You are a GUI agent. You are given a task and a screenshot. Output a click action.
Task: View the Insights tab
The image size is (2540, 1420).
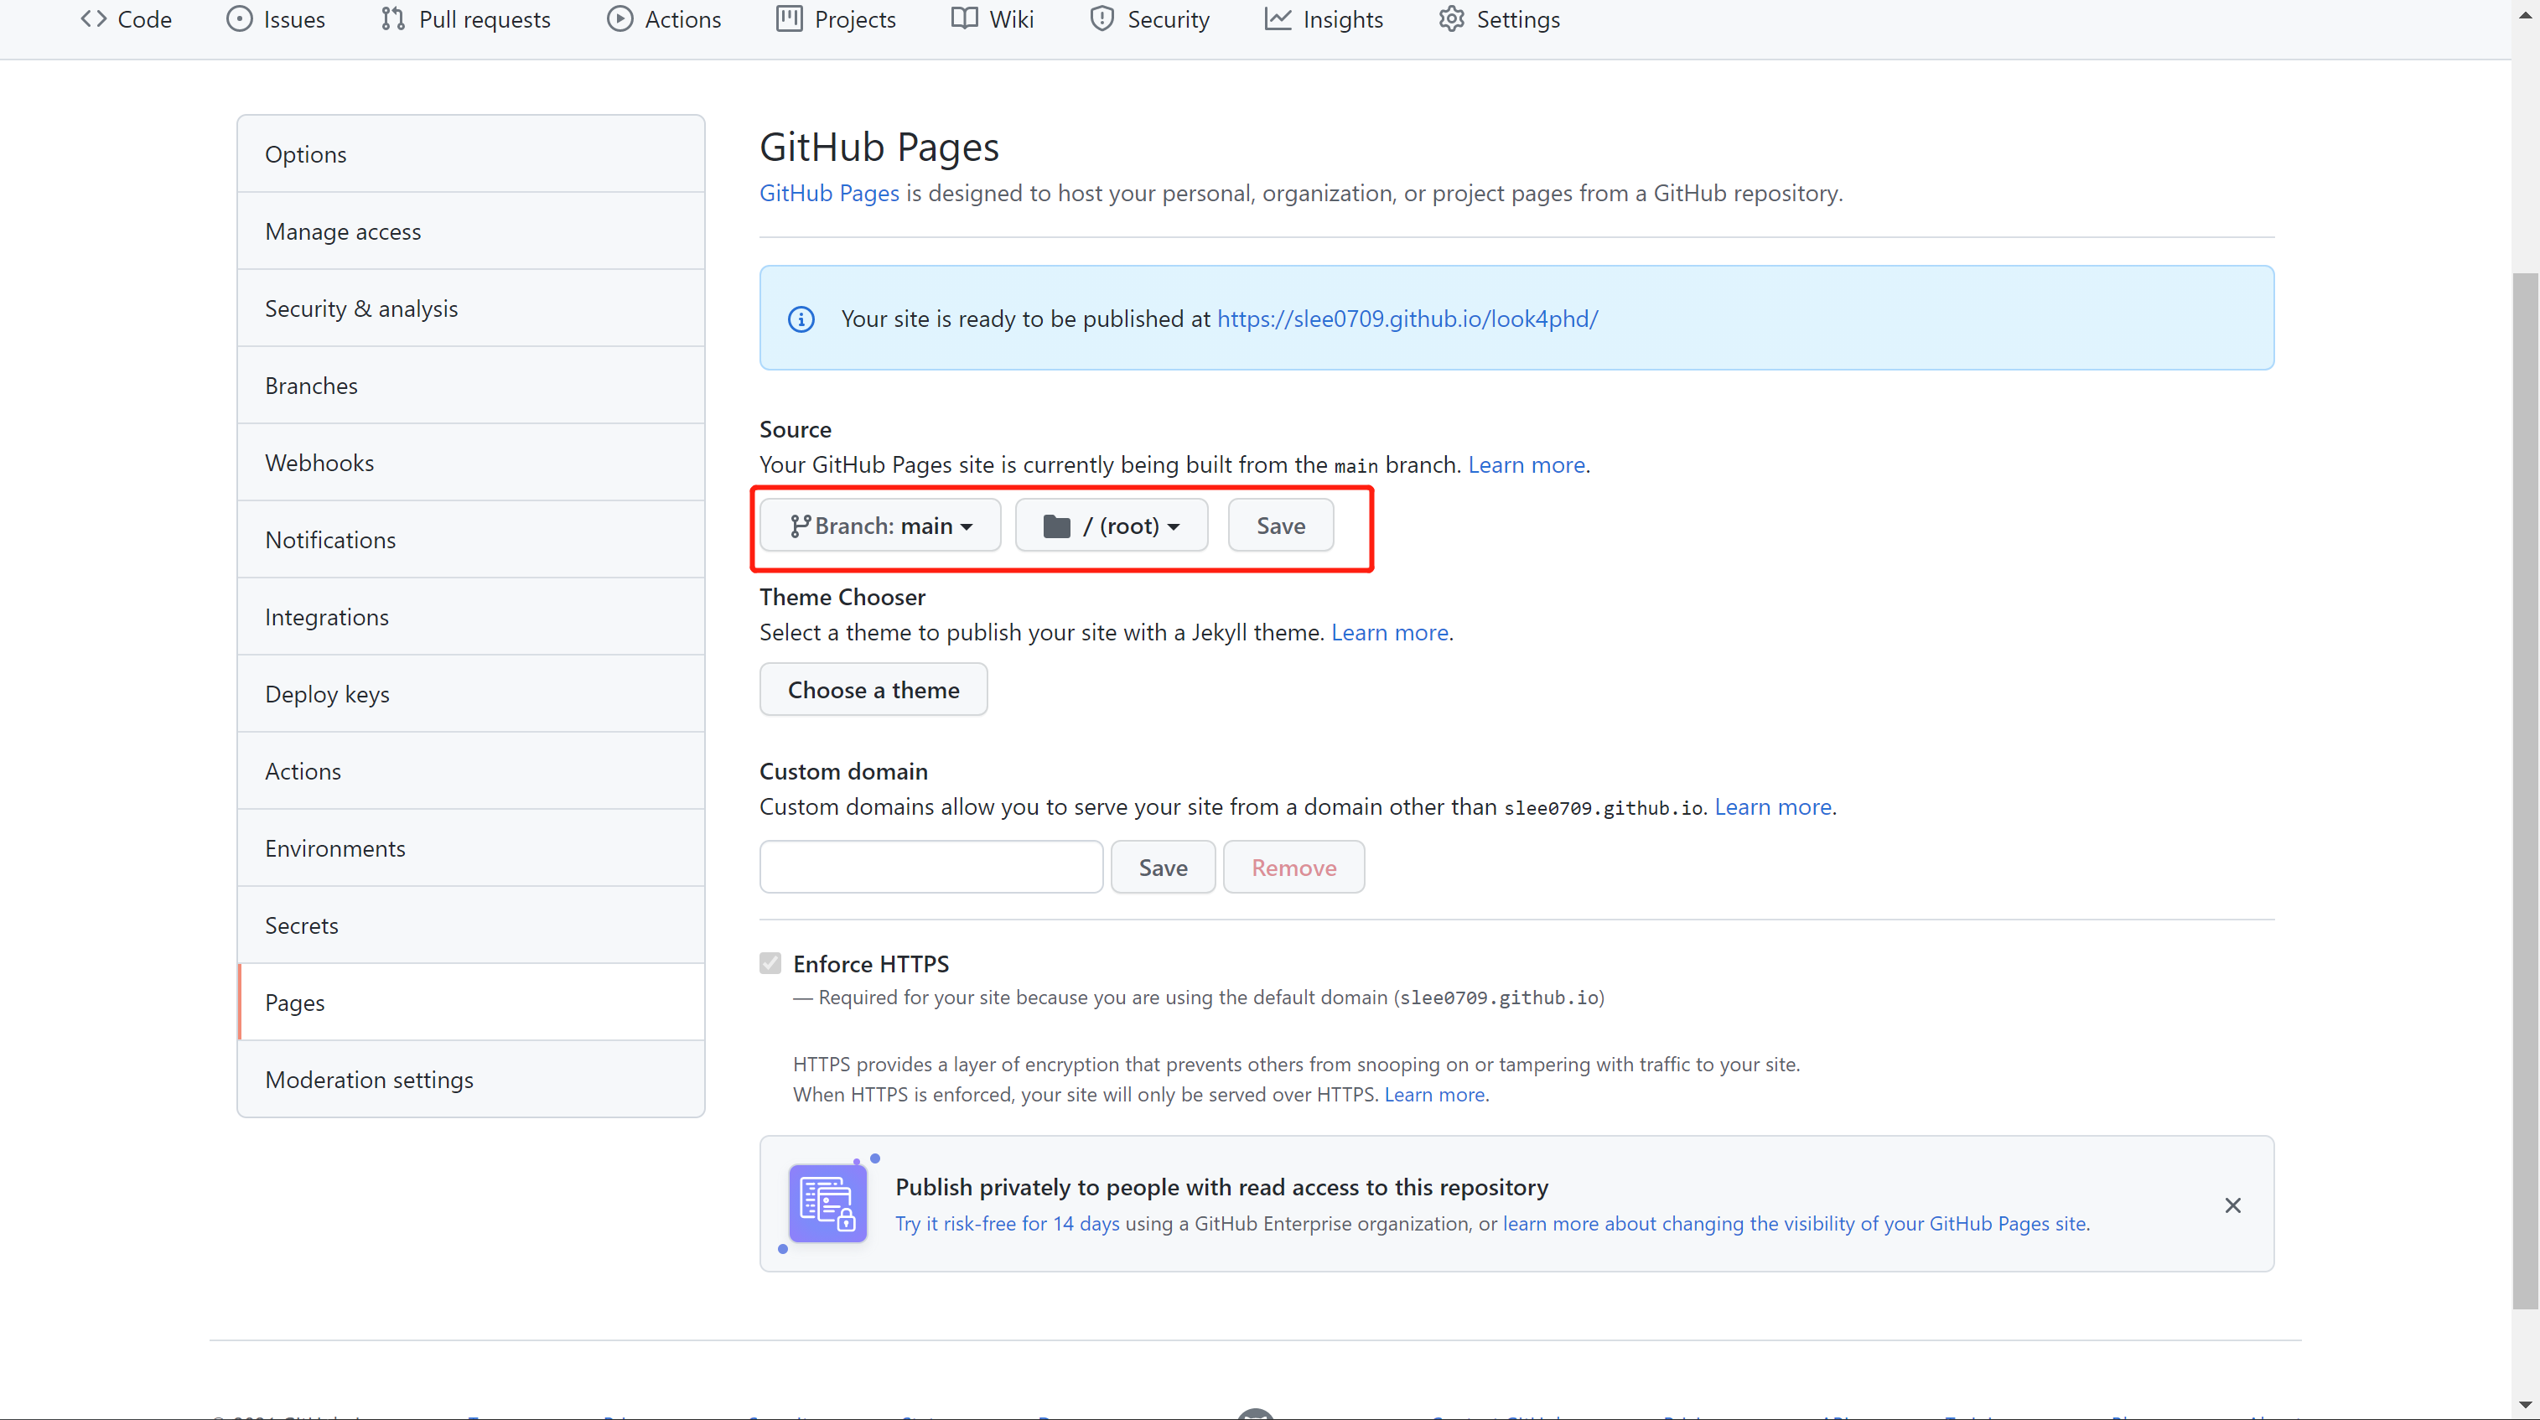(1324, 20)
